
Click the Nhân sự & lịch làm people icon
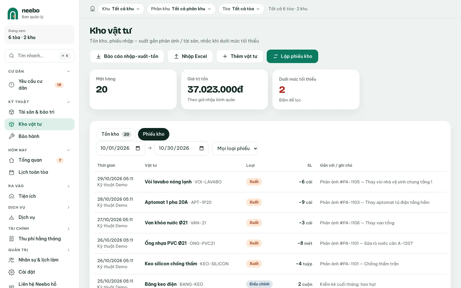(x=12, y=260)
